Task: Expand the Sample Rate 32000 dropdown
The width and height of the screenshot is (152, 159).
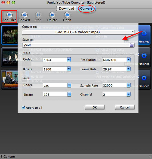Action: [x=128, y=85]
